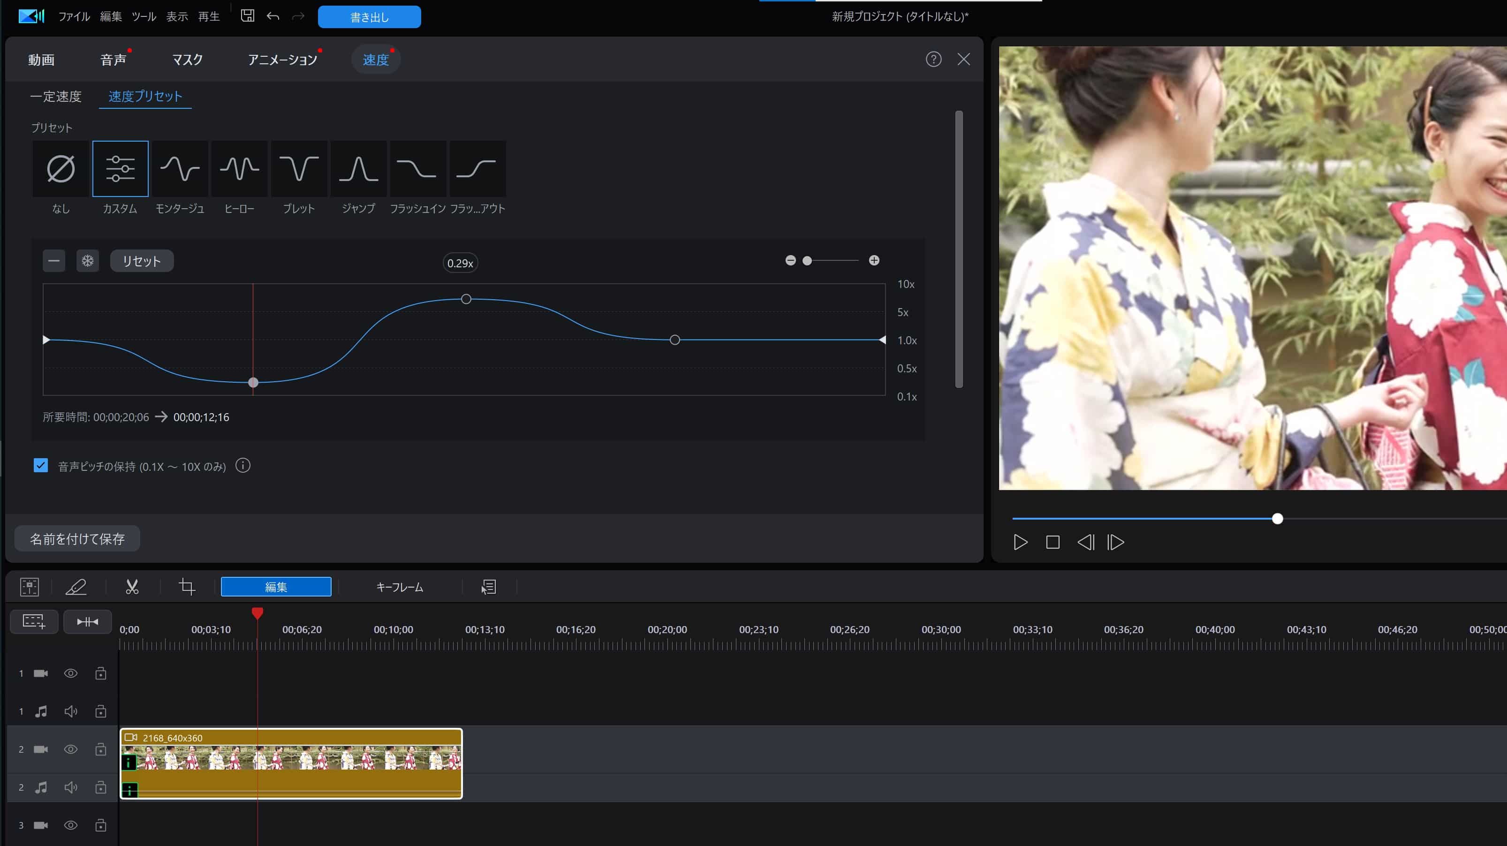1507x846 pixels.
Task: Choose the Flash In preset curve
Action: 418,169
